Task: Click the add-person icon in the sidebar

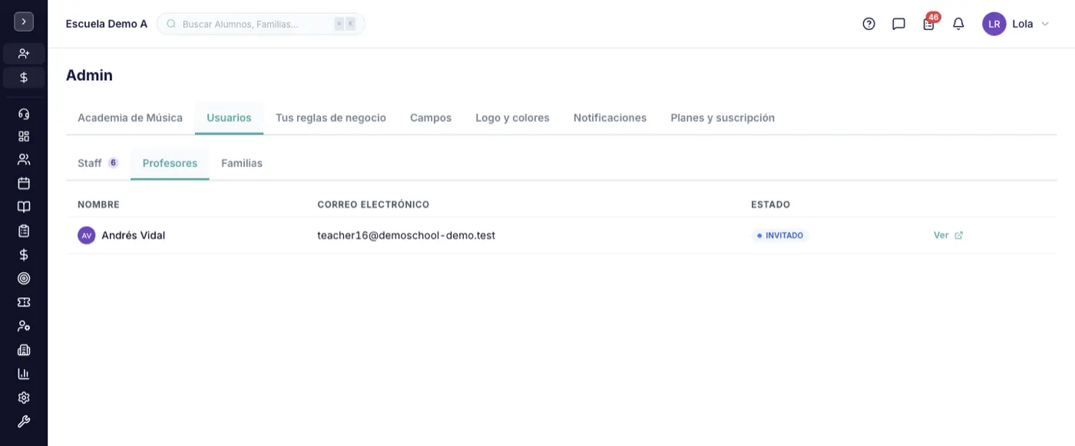Action: [24, 54]
